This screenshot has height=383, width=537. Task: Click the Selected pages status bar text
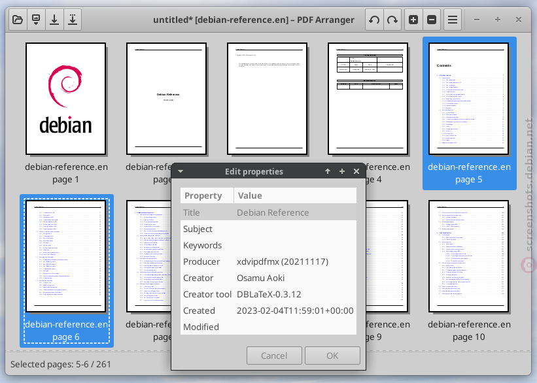click(x=61, y=364)
